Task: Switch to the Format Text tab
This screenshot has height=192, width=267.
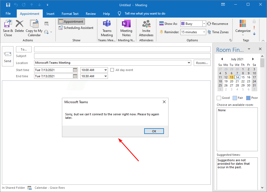Action: point(70,14)
